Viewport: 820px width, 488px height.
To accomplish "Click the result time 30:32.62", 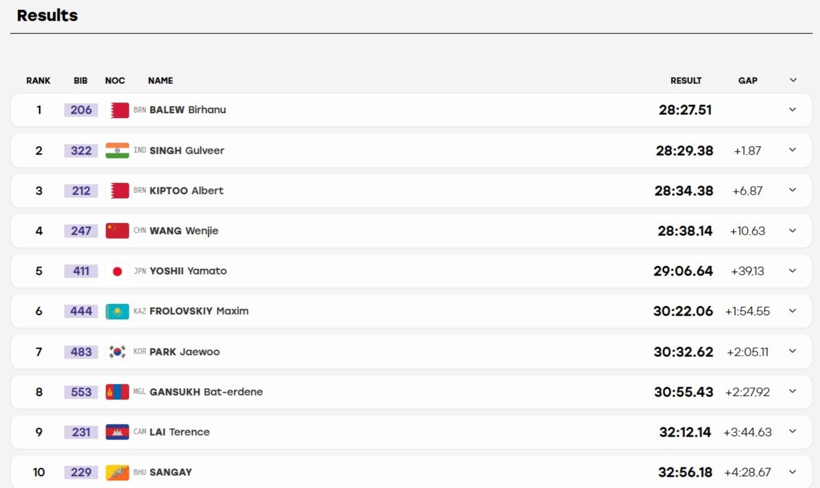I will coord(683,352).
